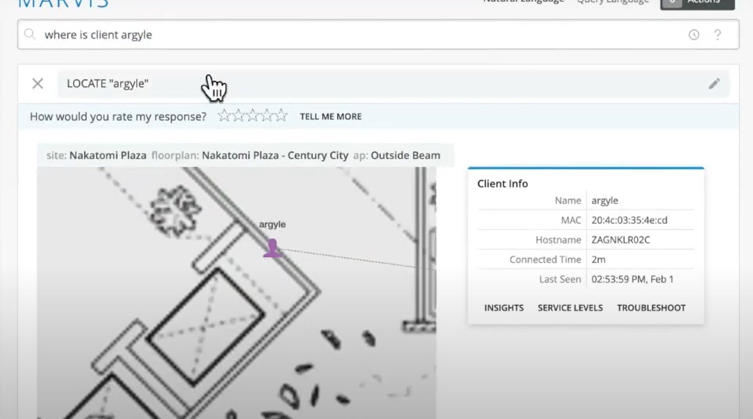Edit the LOCATE query with pencil icon
The height and width of the screenshot is (419, 753).
(x=714, y=84)
